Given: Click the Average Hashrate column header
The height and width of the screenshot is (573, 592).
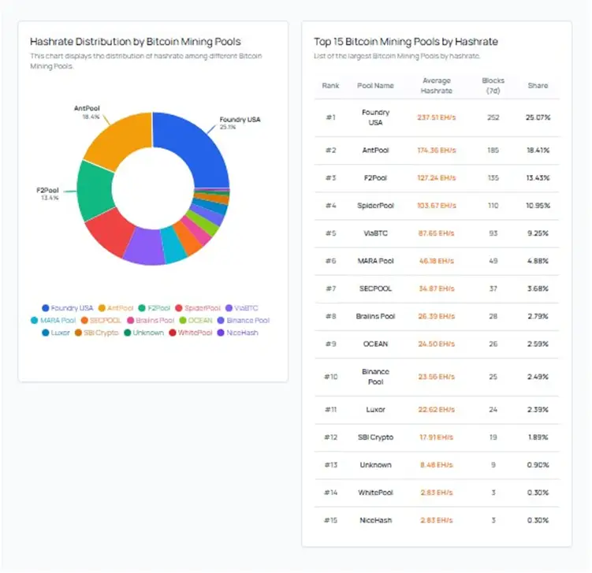Looking at the screenshot, I should [x=437, y=86].
